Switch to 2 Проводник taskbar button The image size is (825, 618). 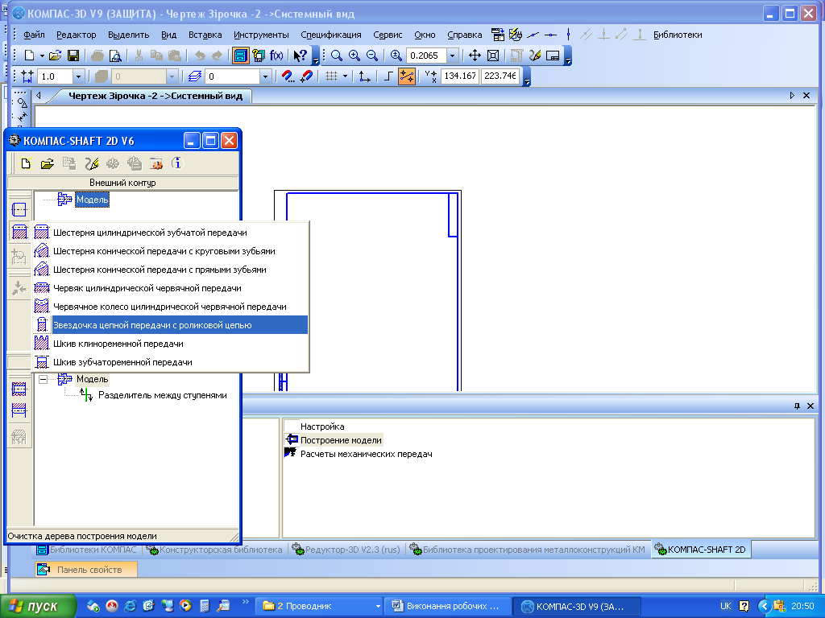321,606
